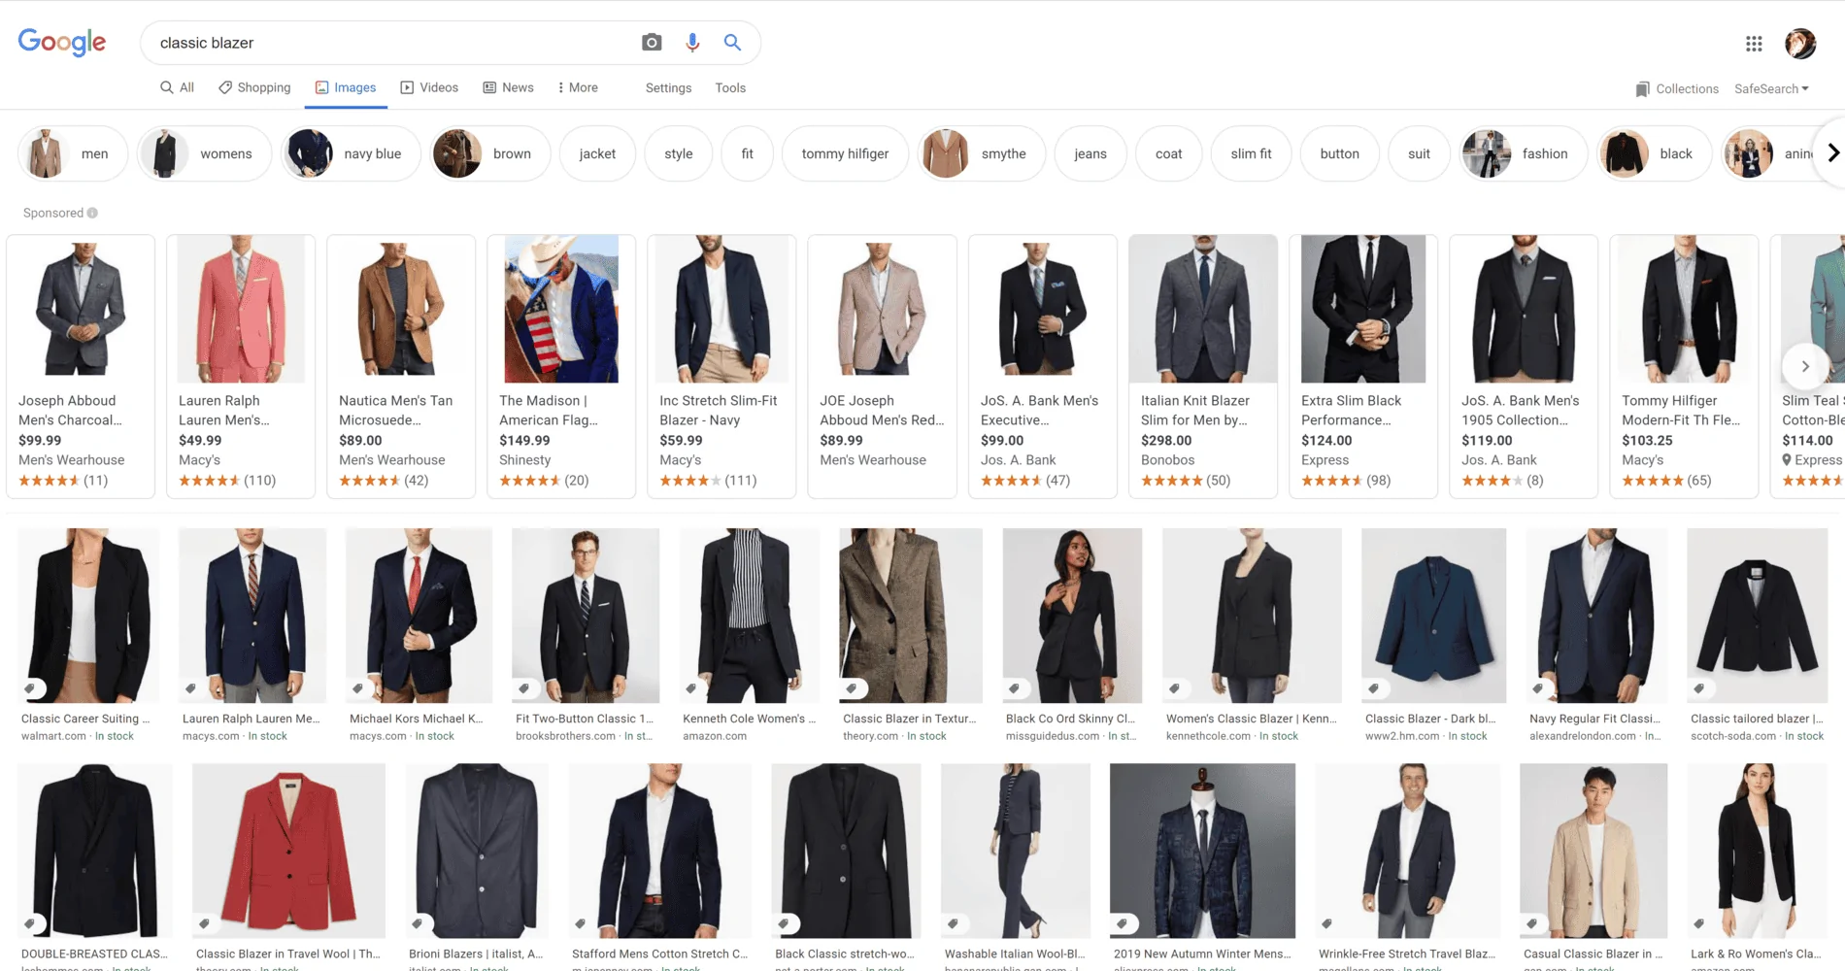Click tag icon on Missguided Black Co Ord image
This screenshot has height=971, width=1845.
[x=1015, y=688]
